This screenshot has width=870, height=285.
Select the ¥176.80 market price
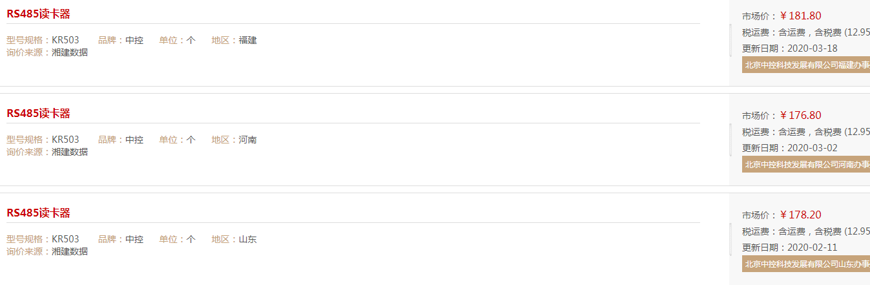[x=801, y=116]
